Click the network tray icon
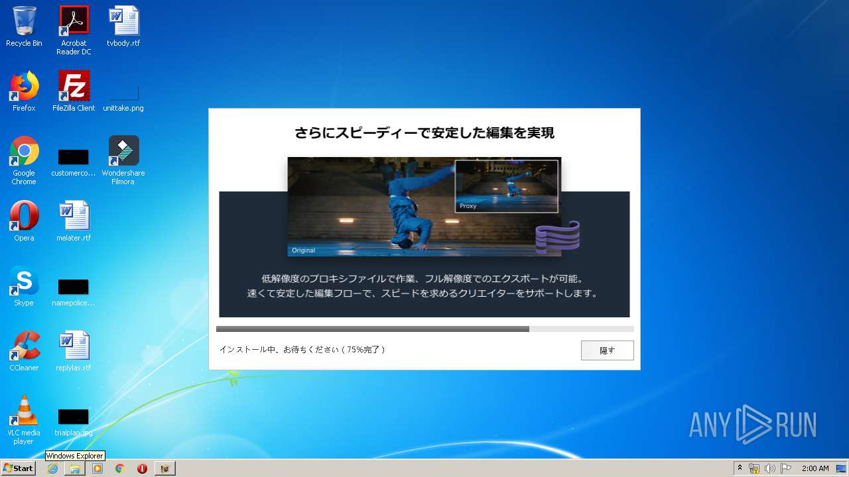 click(754, 468)
